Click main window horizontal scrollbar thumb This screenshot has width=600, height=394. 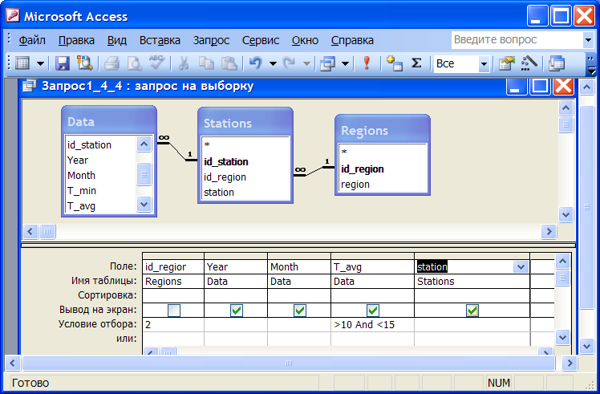click(x=289, y=363)
